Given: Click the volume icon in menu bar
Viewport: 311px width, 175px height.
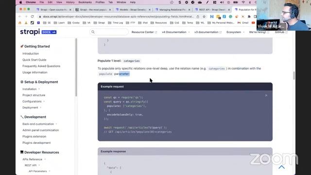Looking at the screenshot, I should click(x=222, y=2).
